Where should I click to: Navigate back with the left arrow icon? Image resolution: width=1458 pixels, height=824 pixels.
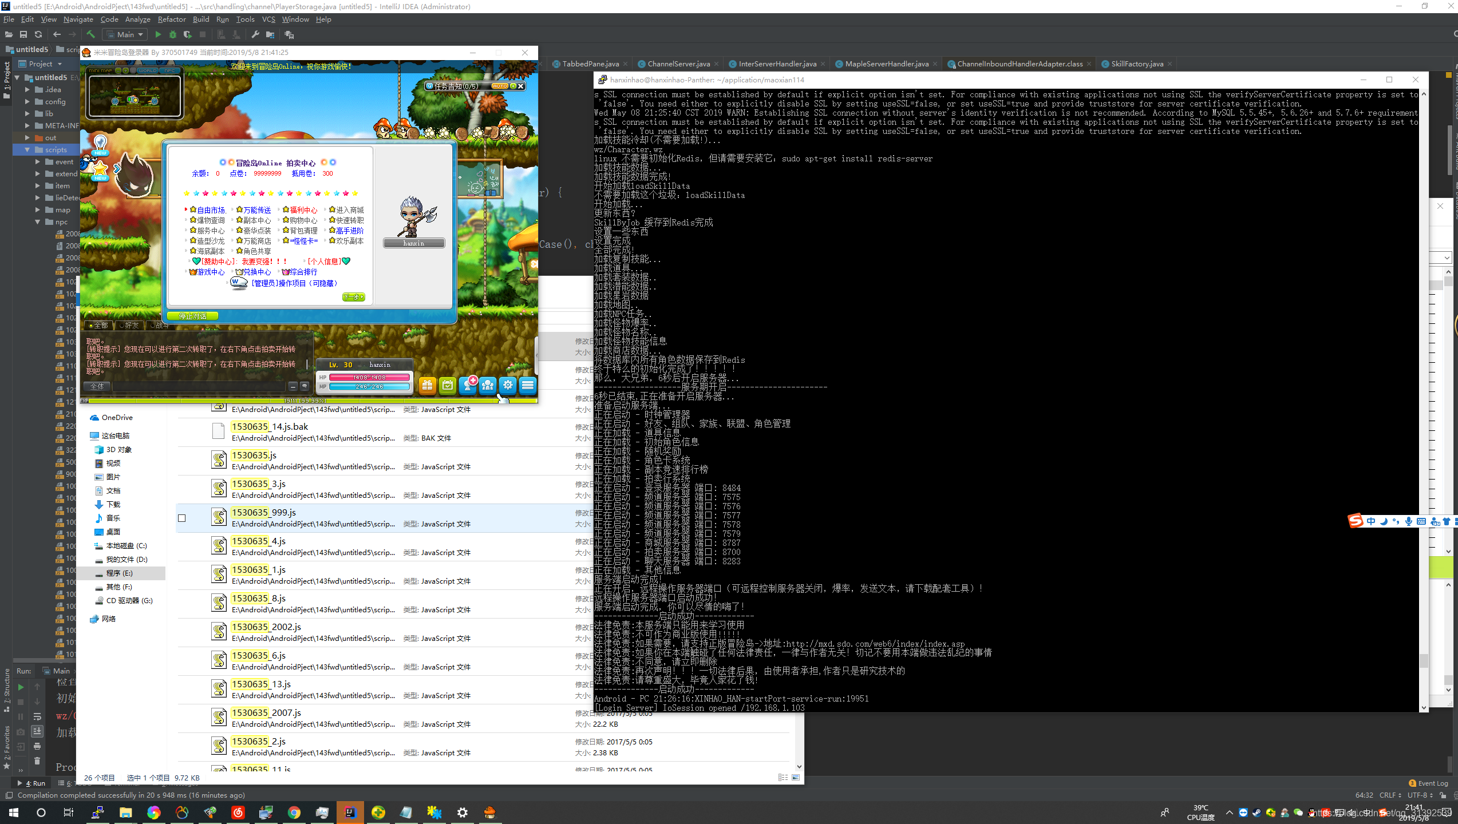pos(57,35)
